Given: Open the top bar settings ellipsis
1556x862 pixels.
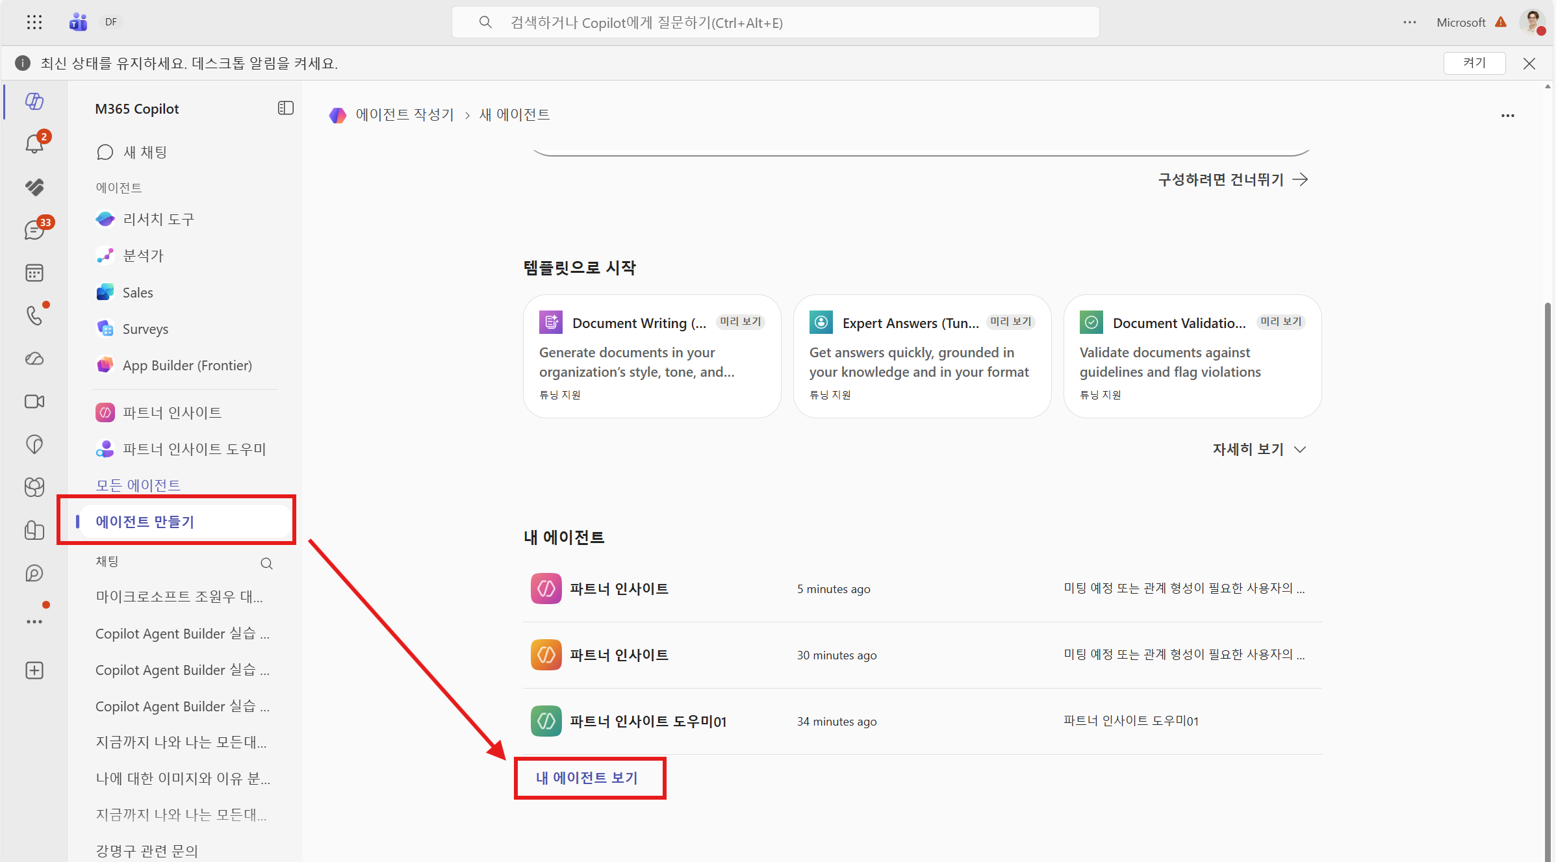Looking at the screenshot, I should click(x=1410, y=22).
